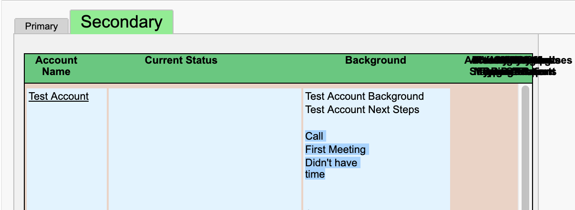Click the Current Status column header
The width and height of the screenshot is (575, 210).
point(181,60)
